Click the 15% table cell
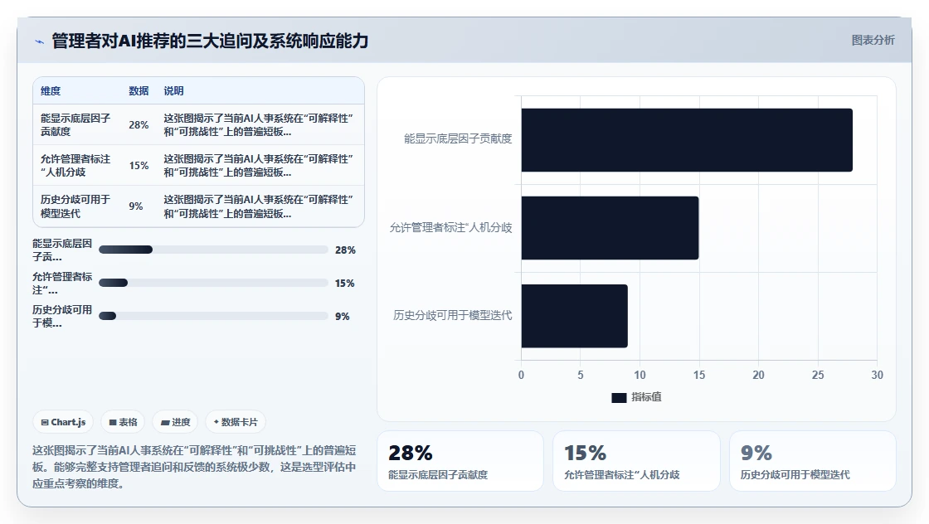 pyautogui.click(x=139, y=166)
